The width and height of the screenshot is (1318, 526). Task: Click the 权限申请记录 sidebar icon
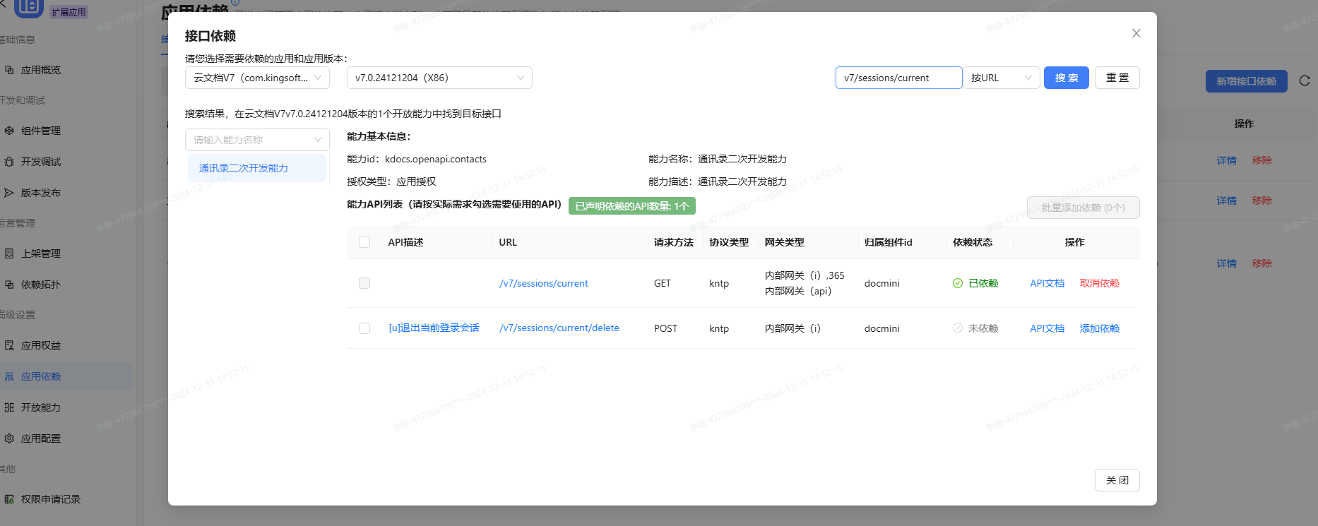tap(9, 499)
